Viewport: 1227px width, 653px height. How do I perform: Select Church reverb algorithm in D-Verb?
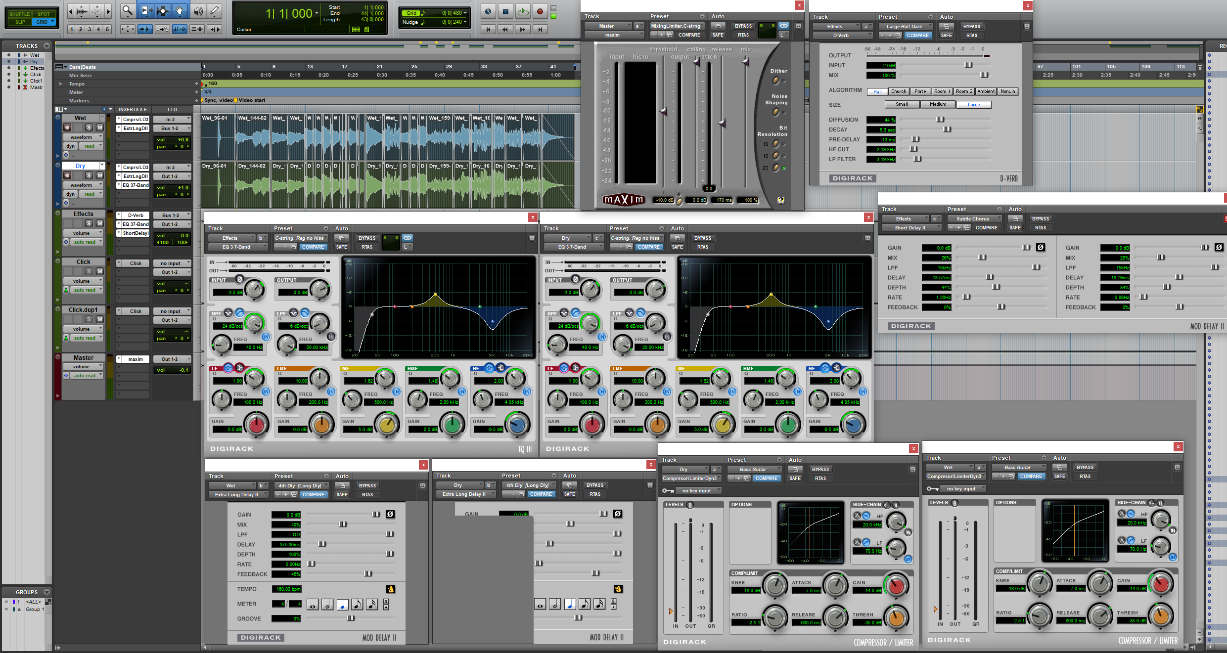tap(899, 91)
